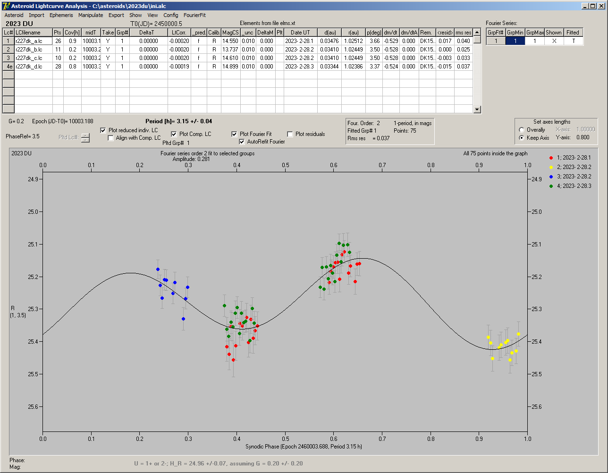
Task: Select row header 3 in lightcurve table
Action: click(x=8, y=58)
